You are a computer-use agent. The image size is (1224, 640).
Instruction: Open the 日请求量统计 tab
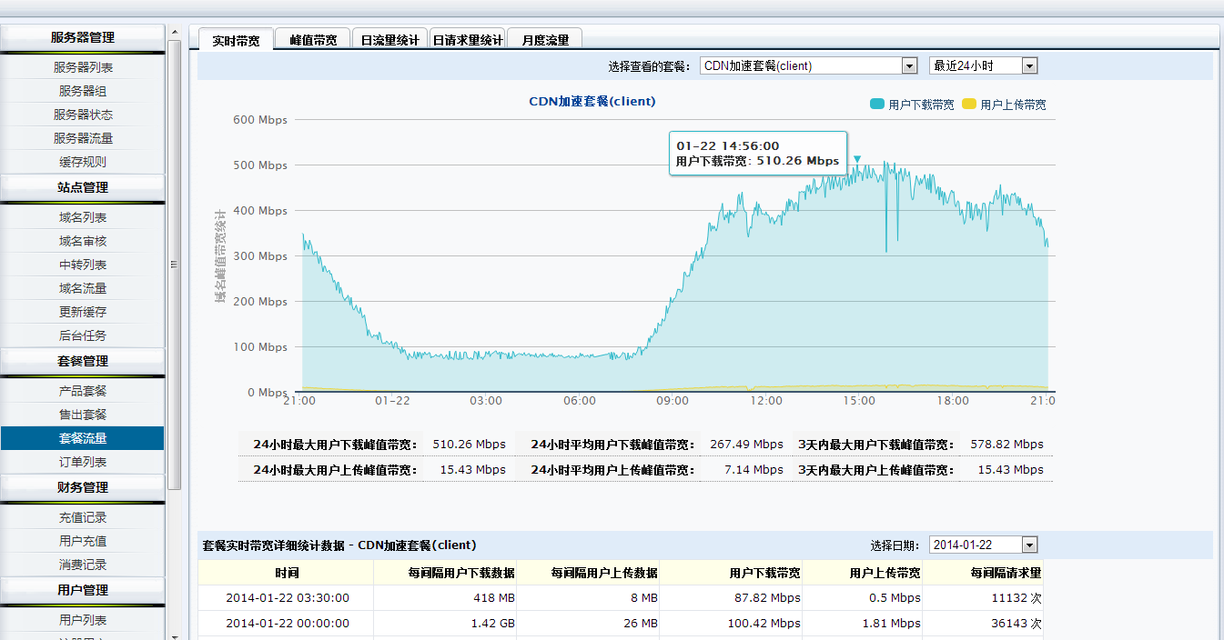point(468,40)
